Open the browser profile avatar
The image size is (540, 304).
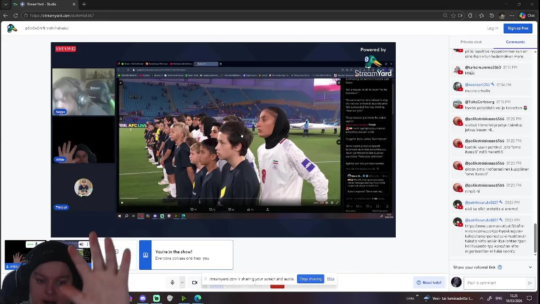click(x=502, y=16)
